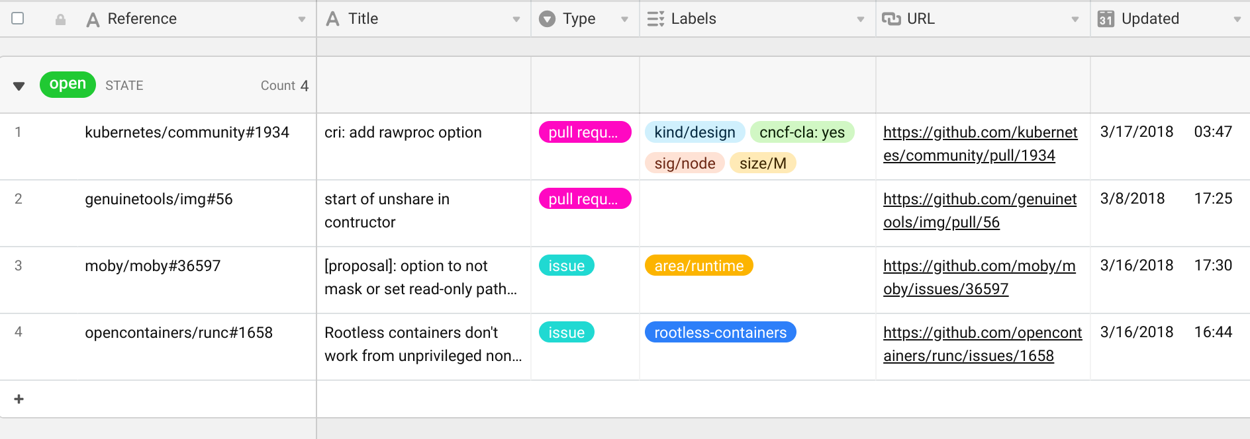Image resolution: width=1250 pixels, height=439 pixels.
Task: Click the lock icon in the header
Action: click(x=60, y=19)
